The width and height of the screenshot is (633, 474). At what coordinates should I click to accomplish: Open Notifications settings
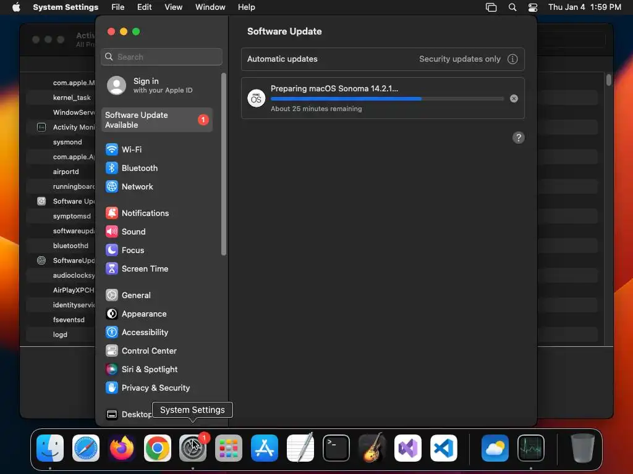(x=158, y=213)
